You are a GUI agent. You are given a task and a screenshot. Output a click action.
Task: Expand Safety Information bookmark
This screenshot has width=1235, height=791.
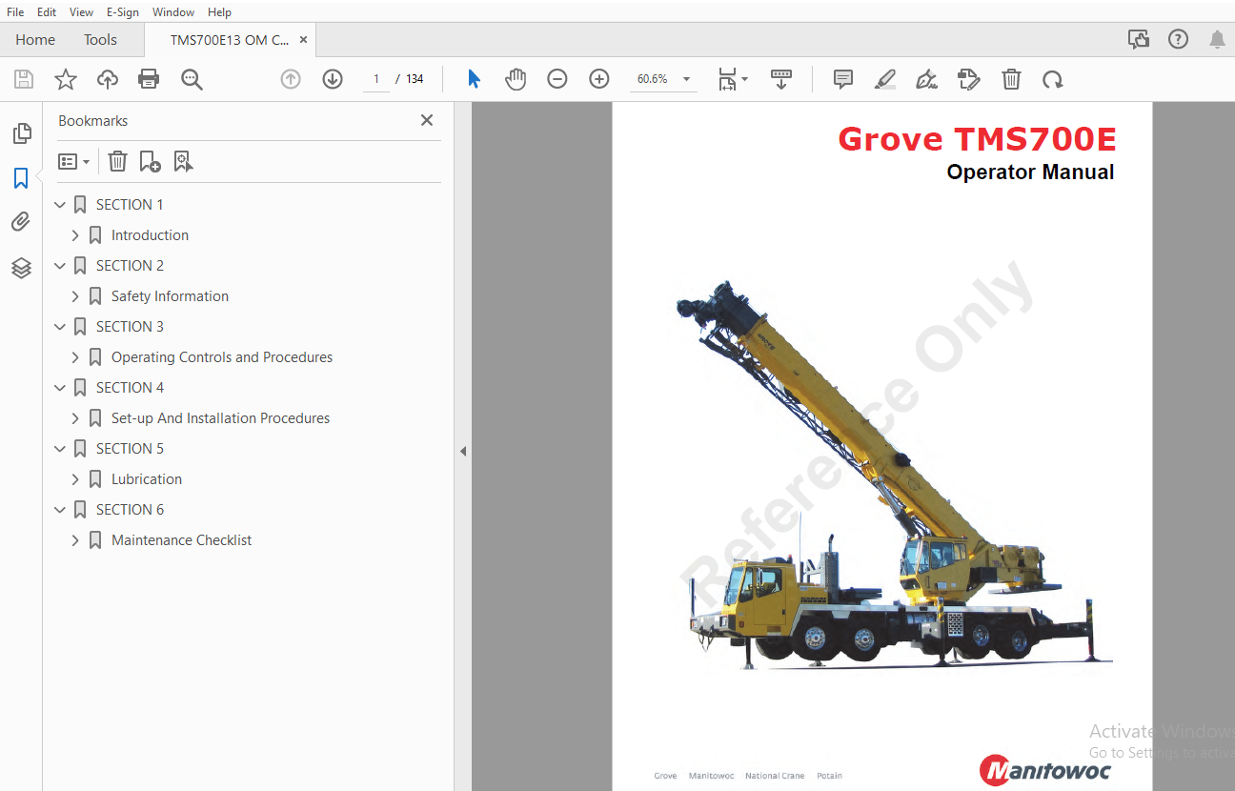tap(75, 296)
